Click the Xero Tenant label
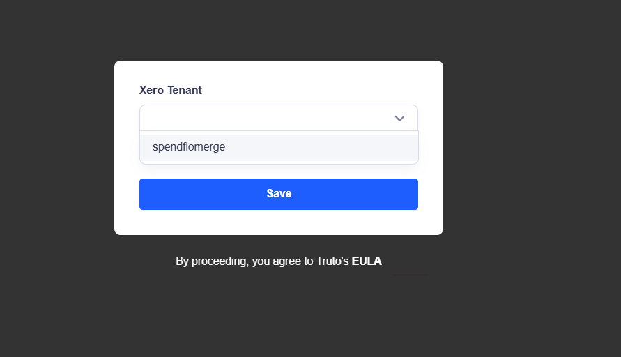Screen dimensions: 621x357 tap(171, 90)
